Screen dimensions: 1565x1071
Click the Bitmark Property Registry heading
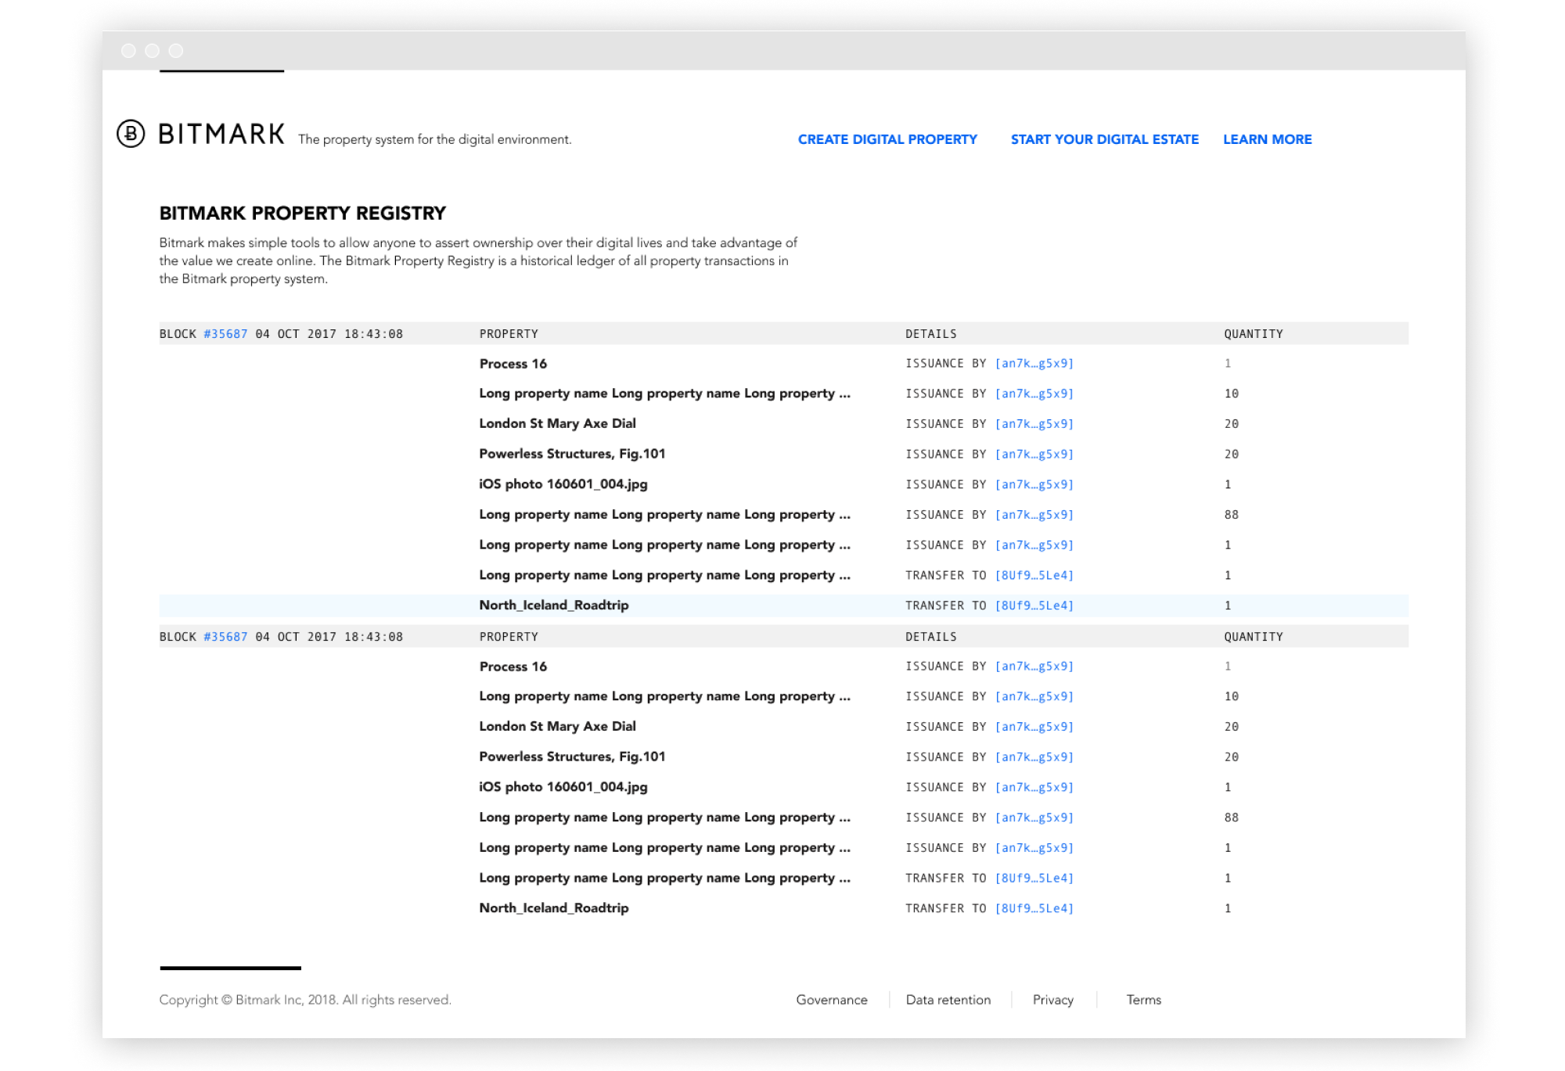(303, 214)
